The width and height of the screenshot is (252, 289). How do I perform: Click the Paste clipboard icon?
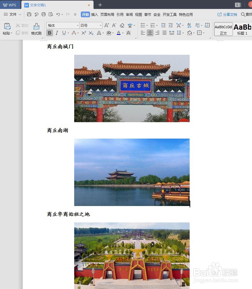click(7, 26)
